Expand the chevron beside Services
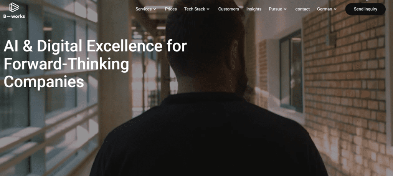The height and width of the screenshot is (176, 393). click(x=155, y=9)
